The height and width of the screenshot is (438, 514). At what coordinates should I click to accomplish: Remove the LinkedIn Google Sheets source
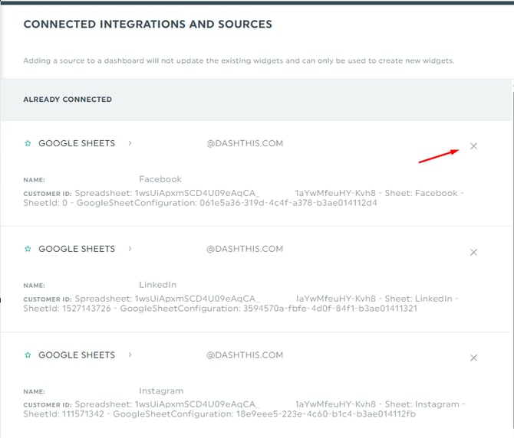(473, 252)
